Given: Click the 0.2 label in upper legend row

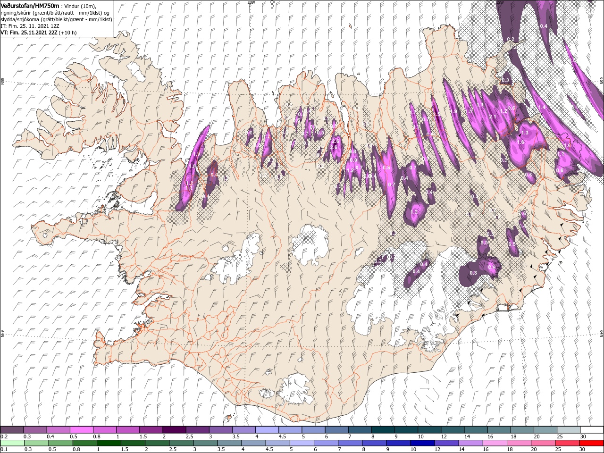Looking at the screenshot, I should click(4, 436).
